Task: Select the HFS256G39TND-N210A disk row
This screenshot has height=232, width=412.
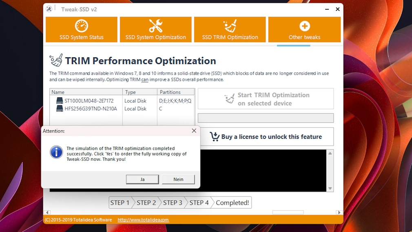Action: coord(122,109)
